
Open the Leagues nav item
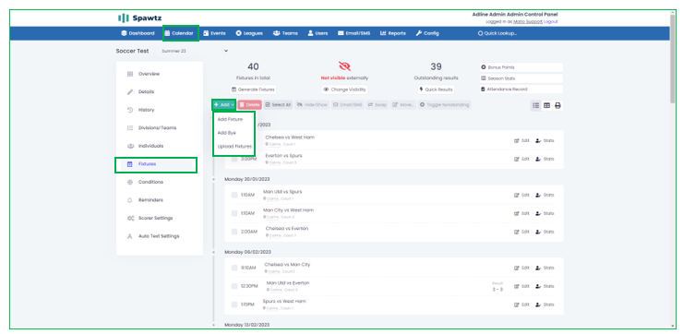tap(249, 33)
